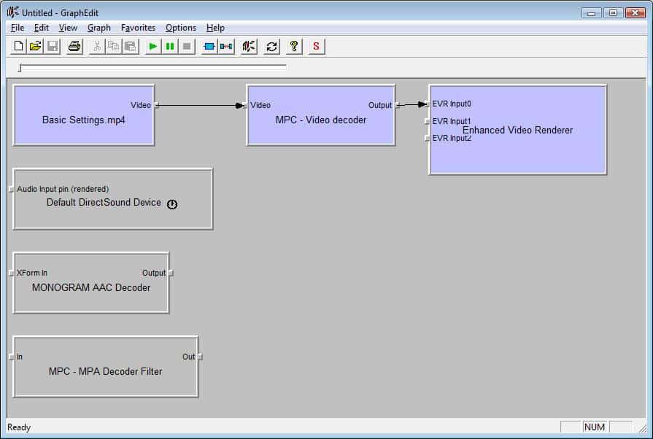Screen dimensions: 653x439
Task: Click the Refresh graph icon
Action: (271, 47)
